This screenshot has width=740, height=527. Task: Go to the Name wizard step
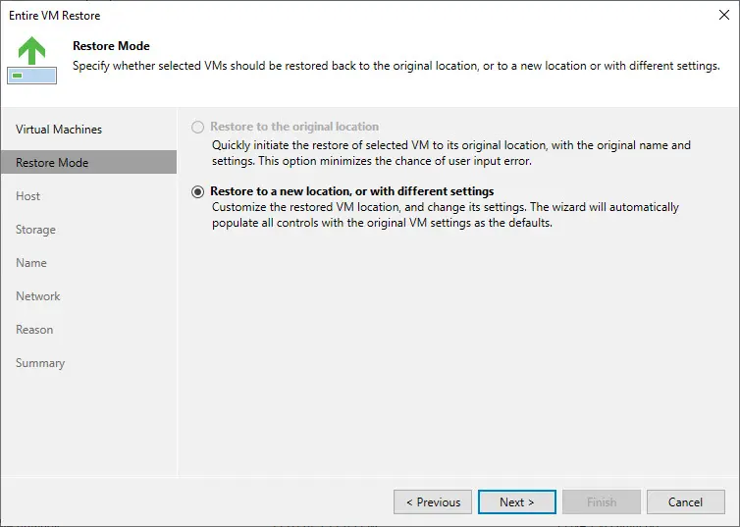coord(31,263)
